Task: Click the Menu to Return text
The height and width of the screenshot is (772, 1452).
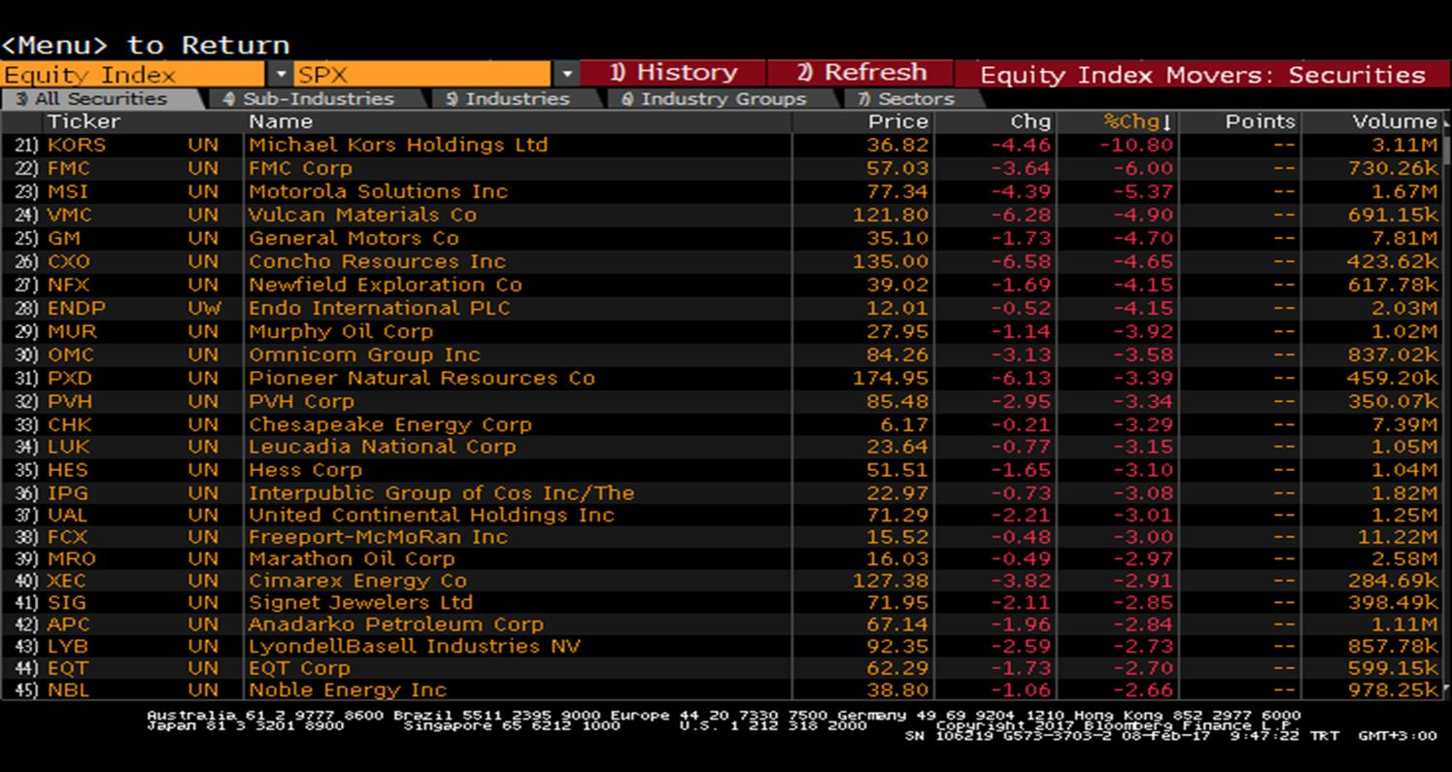Action: click(x=146, y=46)
